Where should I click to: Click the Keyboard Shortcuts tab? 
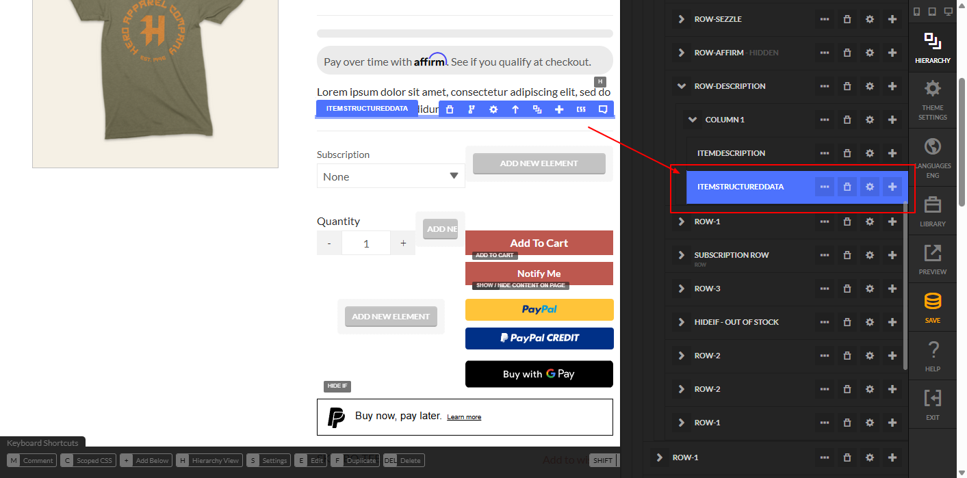(42, 442)
